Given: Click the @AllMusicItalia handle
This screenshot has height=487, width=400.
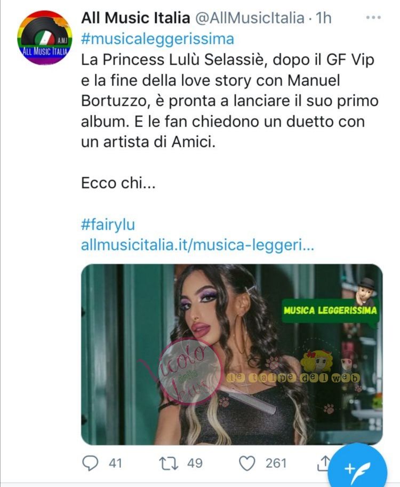Looking at the screenshot, I should (x=250, y=18).
